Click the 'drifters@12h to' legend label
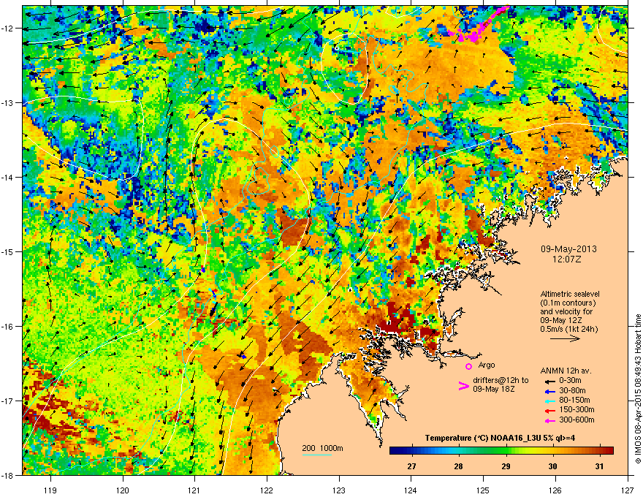The height and width of the screenshot is (497, 643). click(501, 380)
